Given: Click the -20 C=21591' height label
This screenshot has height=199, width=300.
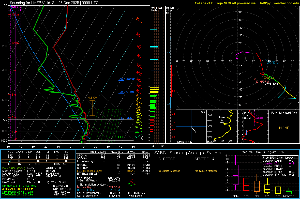Looking at the screenshot, I should (127, 92).
